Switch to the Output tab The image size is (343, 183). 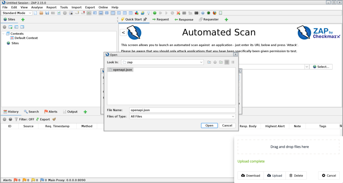(x=70, y=112)
